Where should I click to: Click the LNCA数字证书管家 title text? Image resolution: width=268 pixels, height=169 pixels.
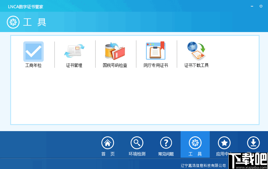pos(26,6)
